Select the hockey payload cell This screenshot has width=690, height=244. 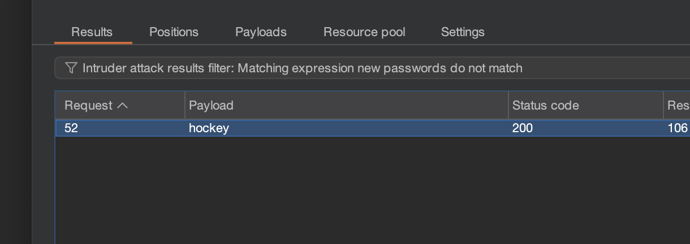tap(209, 128)
